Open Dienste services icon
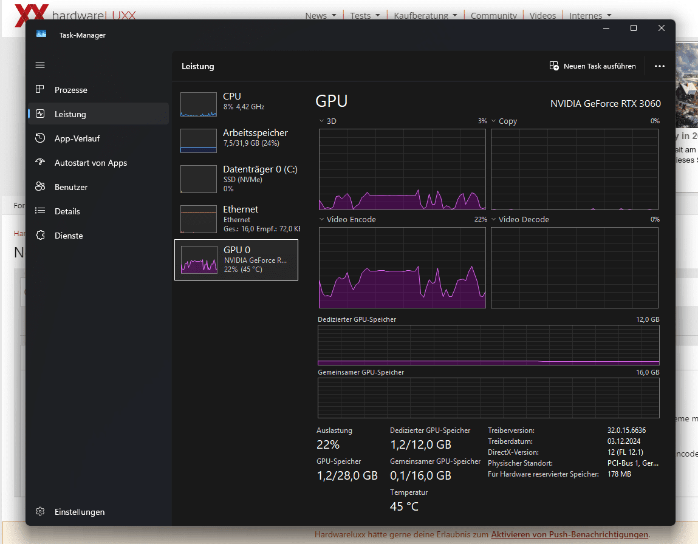The image size is (698, 544). [x=40, y=236]
